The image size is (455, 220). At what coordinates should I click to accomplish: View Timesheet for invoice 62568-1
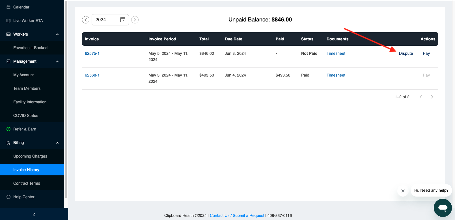click(x=336, y=75)
